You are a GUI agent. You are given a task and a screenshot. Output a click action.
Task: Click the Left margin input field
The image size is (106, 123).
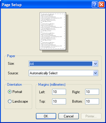pyautogui.click(x=59, y=92)
